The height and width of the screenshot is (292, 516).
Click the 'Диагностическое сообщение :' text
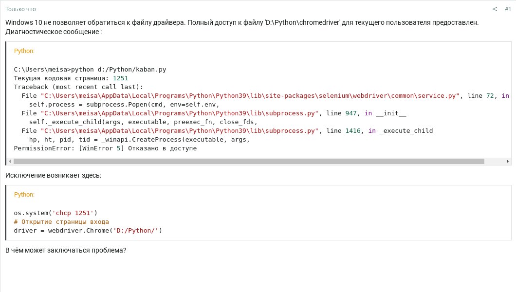click(x=54, y=32)
